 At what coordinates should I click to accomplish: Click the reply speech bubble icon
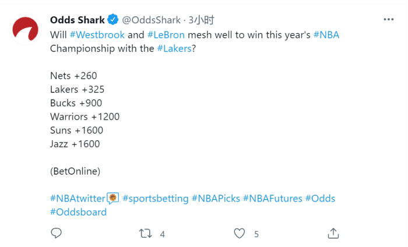pos(57,234)
